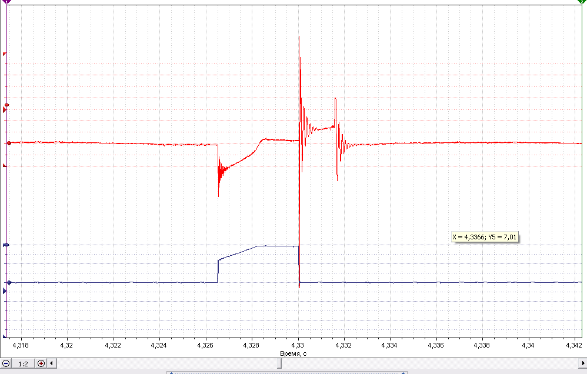Click the red lower range triangle marker

(x=5, y=165)
